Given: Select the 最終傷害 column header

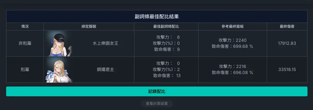Looking at the screenshot, I should [287, 27].
